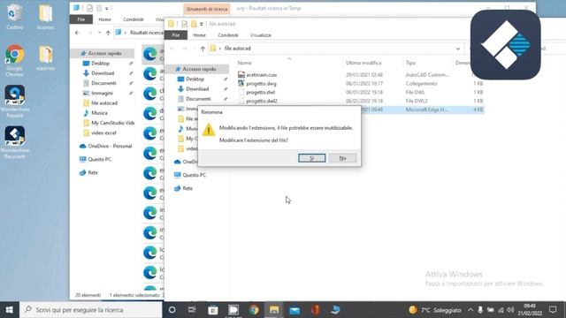This screenshot has height=318, width=566.
Task: Open the File tab in the file autocad window
Action: 176,35
